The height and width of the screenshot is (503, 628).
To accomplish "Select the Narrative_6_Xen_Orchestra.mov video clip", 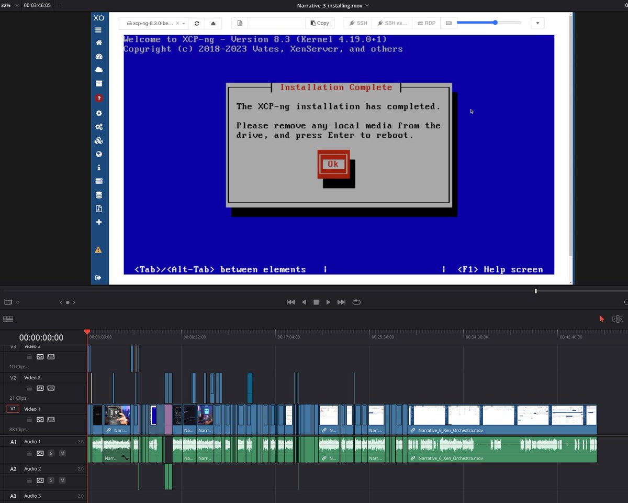I will coord(502,419).
